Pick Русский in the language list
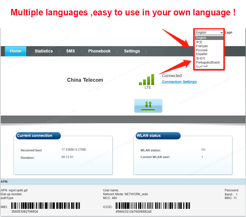The image size is (246, 217). (209, 50)
